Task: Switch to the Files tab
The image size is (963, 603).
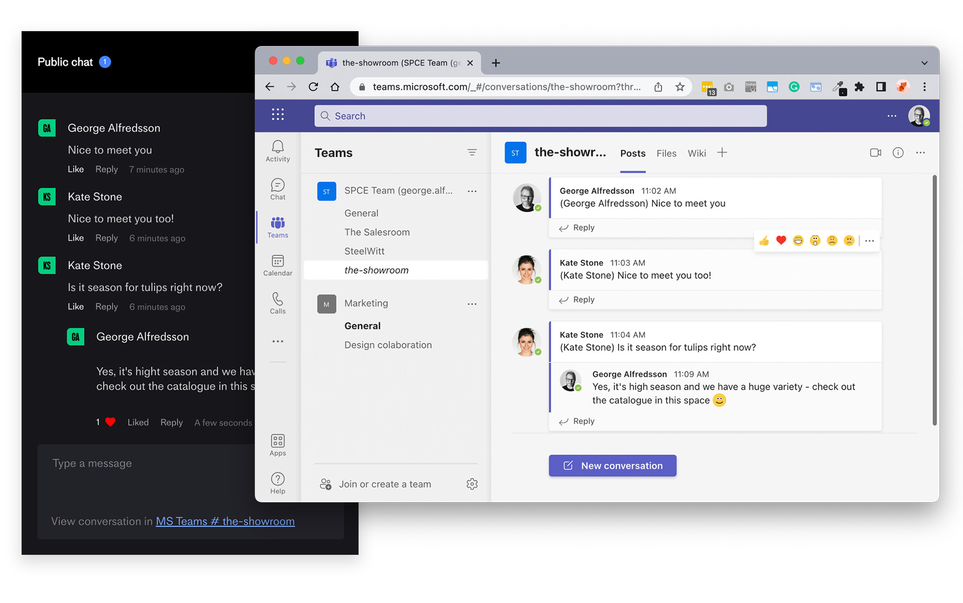Action: coord(666,154)
